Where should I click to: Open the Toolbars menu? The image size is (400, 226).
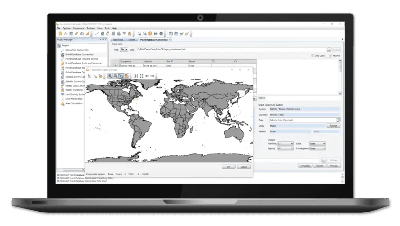pos(91,28)
